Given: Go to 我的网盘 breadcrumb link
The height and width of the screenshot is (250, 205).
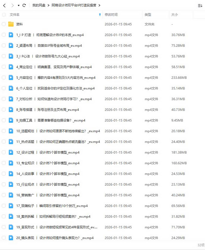Looking at the screenshot, I should pyautogui.click(x=39, y=5).
